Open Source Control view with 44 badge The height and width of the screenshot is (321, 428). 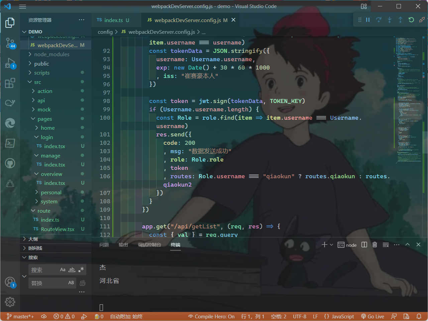click(10, 43)
